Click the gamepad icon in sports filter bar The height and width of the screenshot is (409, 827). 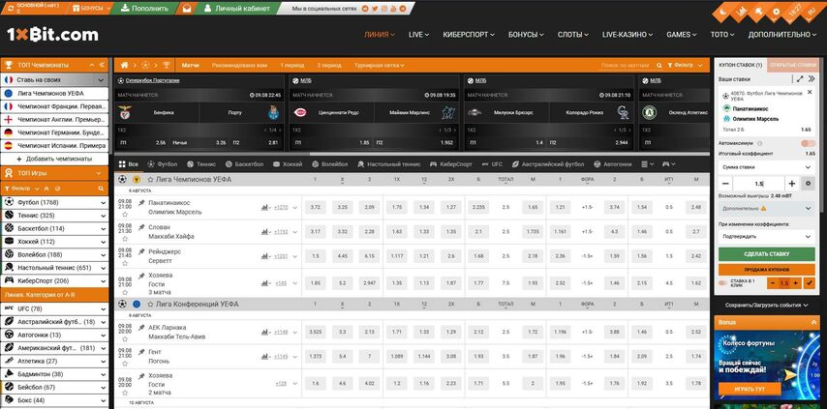click(x=666, y=164)
